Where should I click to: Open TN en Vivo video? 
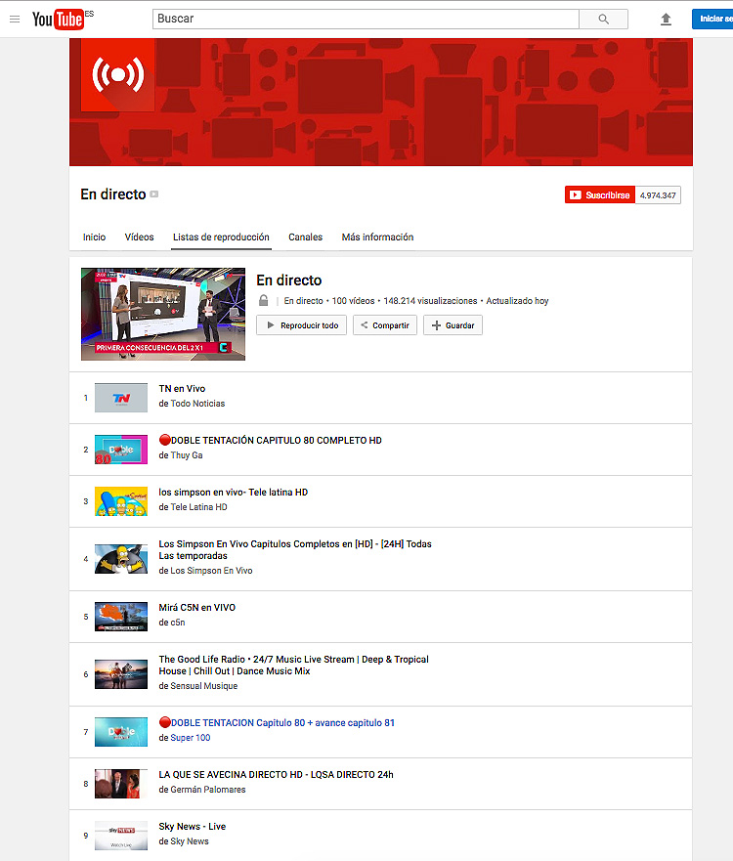182,389
